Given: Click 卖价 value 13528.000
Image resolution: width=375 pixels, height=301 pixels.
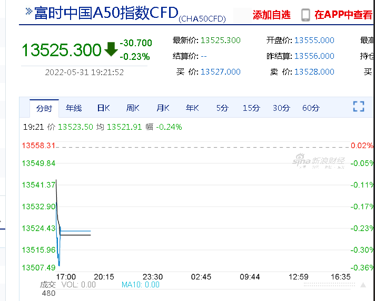Looking at the screenshot, I should [314, 72].
